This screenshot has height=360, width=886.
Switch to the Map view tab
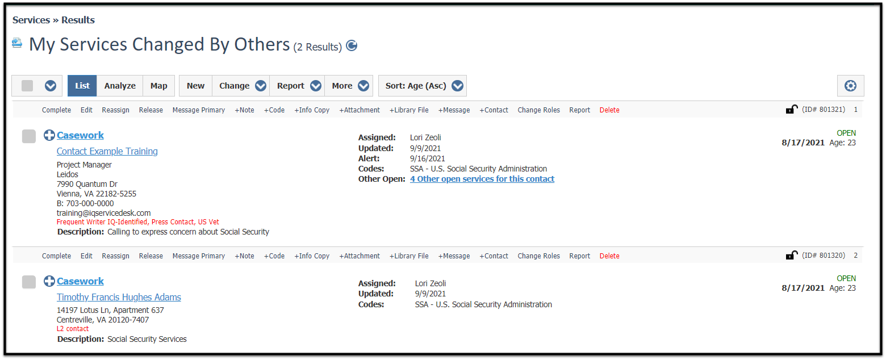click(x=159, y=86)
